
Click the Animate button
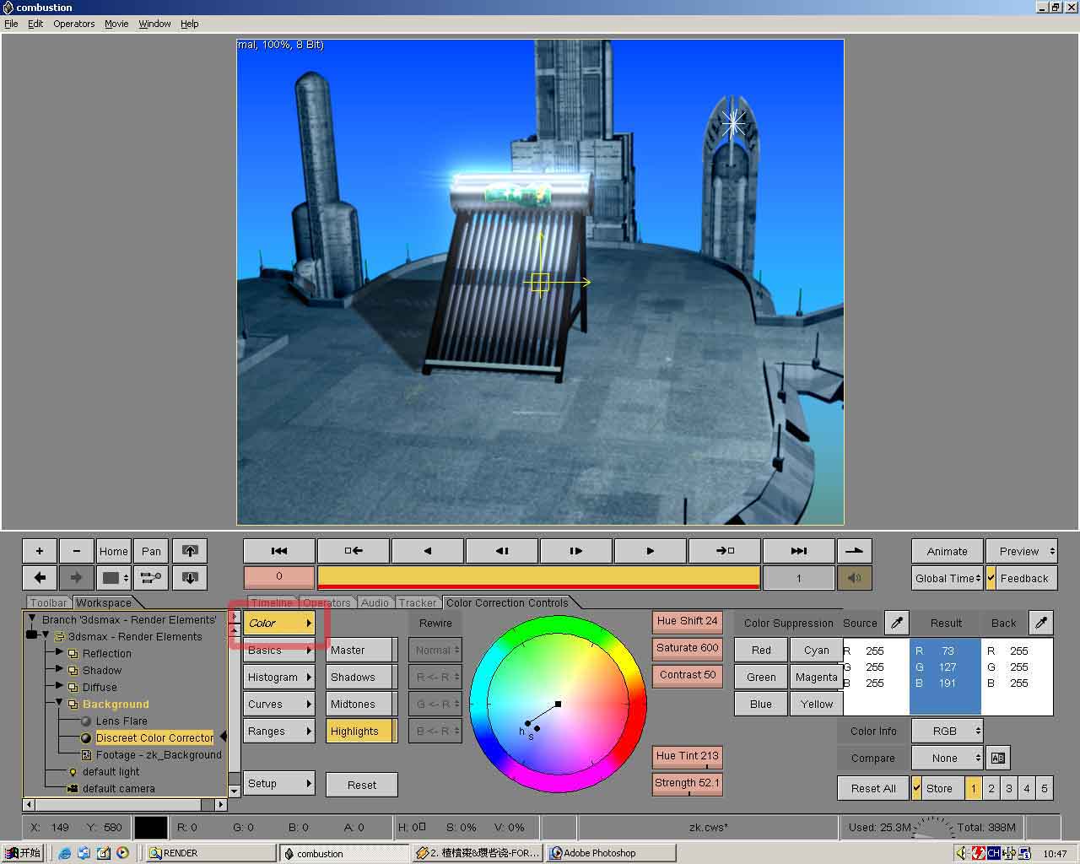click(947, 551)
